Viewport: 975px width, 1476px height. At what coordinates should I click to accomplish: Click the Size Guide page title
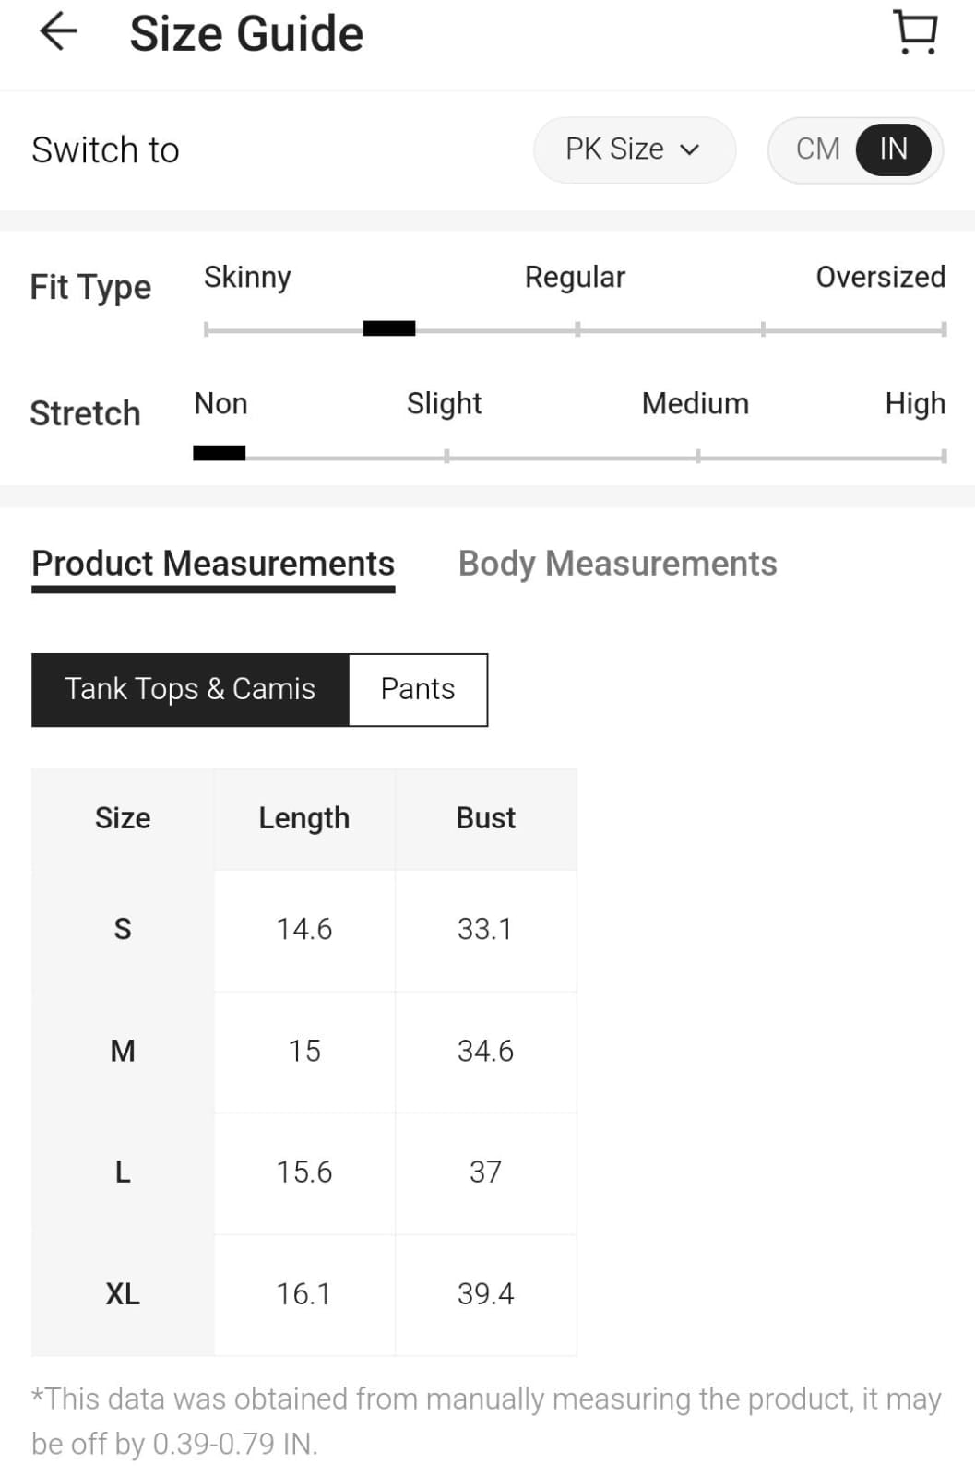tap(246, 34)
